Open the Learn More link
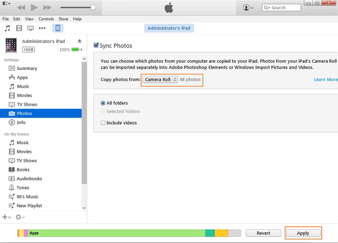 click(x=326, y=79)
